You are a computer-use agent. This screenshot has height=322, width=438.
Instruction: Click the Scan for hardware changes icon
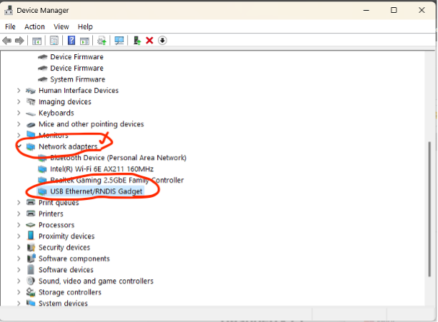(x=119, y=41)
